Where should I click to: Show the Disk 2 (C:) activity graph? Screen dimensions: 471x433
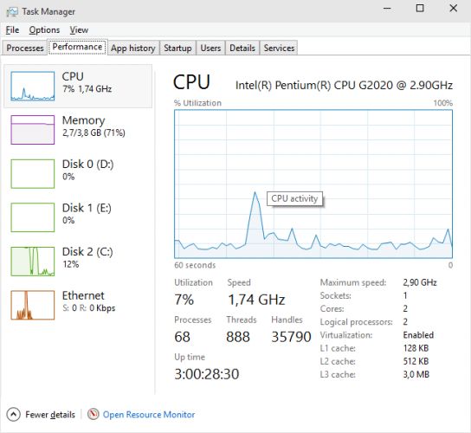[33, 262]
